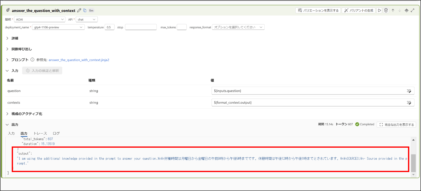The height and width of the screenshot is (191, 421).
Task: Open the response_format option dropdown
Action: [x=238, y=27]
